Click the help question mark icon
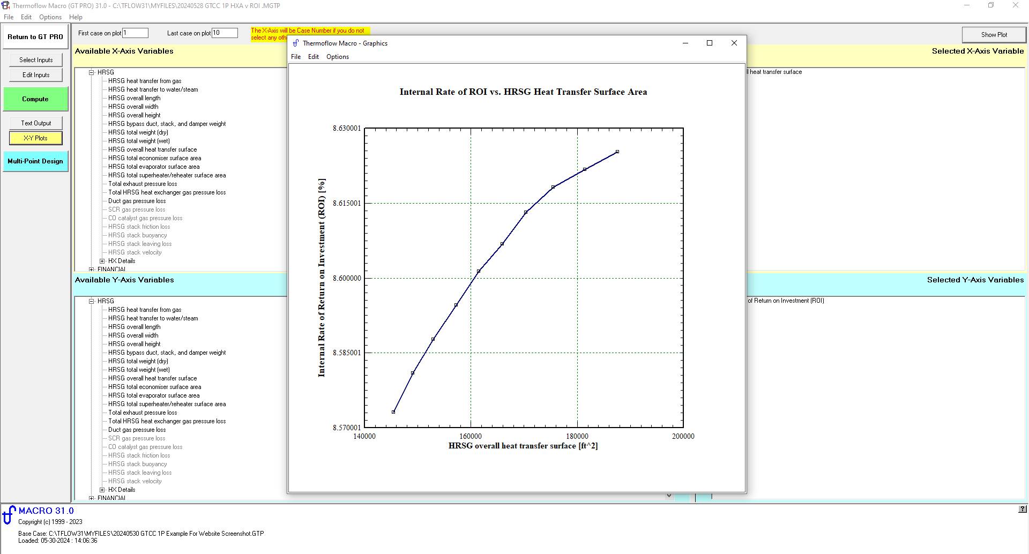This screenshot has width=1029, height=554. [1023, 509]
